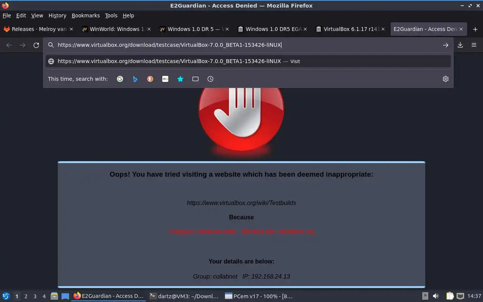Image resolution: width=483 pixels, height=302 pixels.
Task: Open the History menu
Action: 57,15
